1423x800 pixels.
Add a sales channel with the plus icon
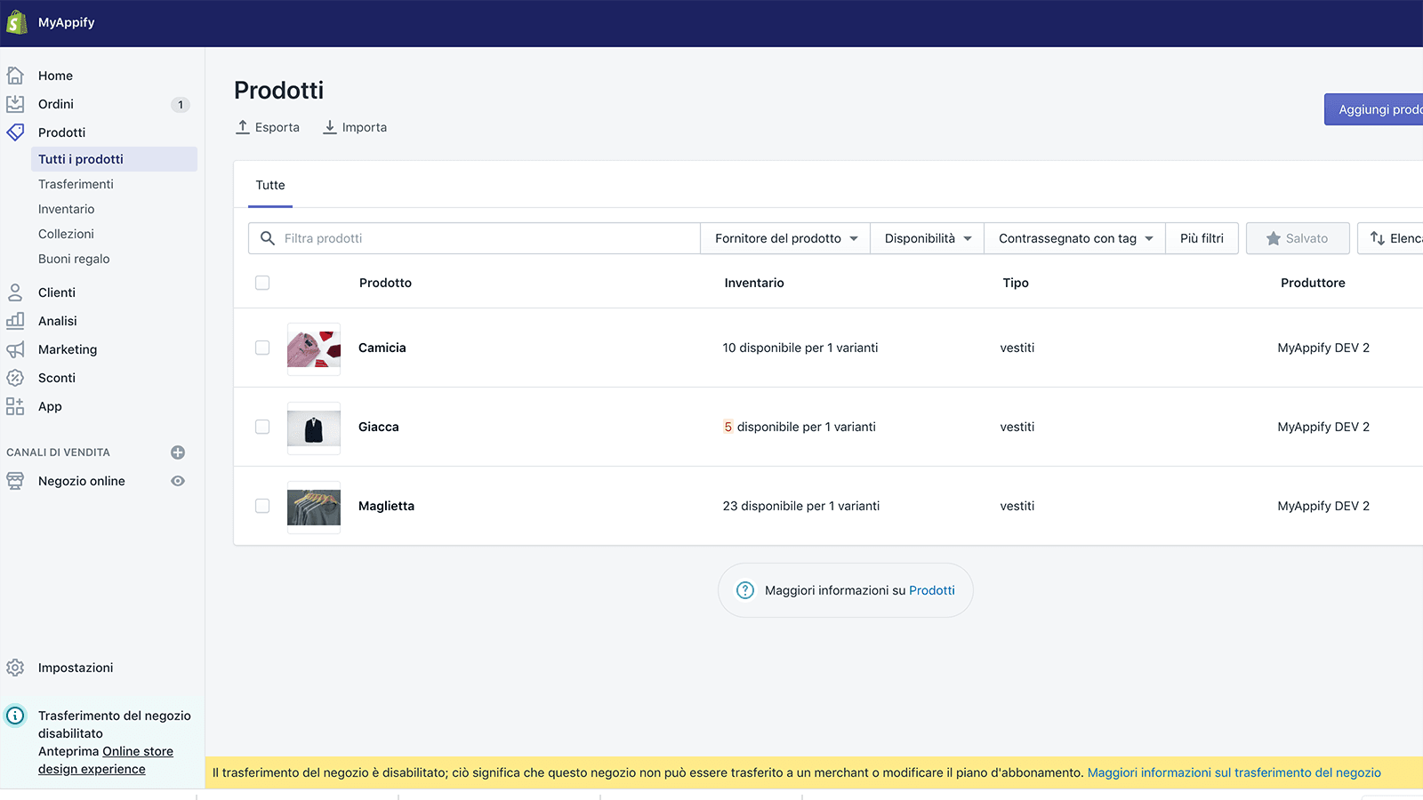point(178,452)
